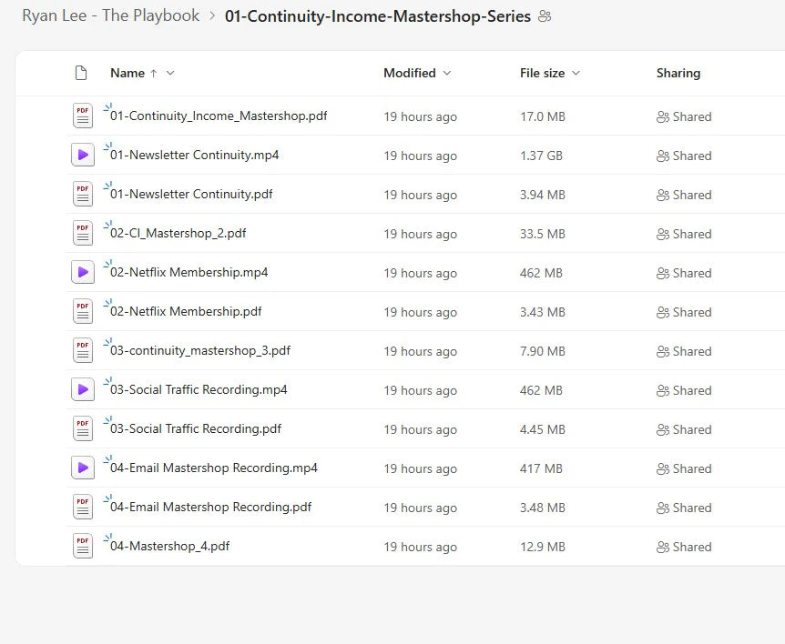Viewport: 785px width, 644px height.
Task: Click the video icon for 04-Email Mastershop Recording.mp4
Action: 83,468
